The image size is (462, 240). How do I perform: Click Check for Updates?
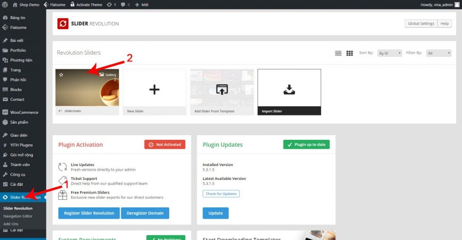(221, 194)
